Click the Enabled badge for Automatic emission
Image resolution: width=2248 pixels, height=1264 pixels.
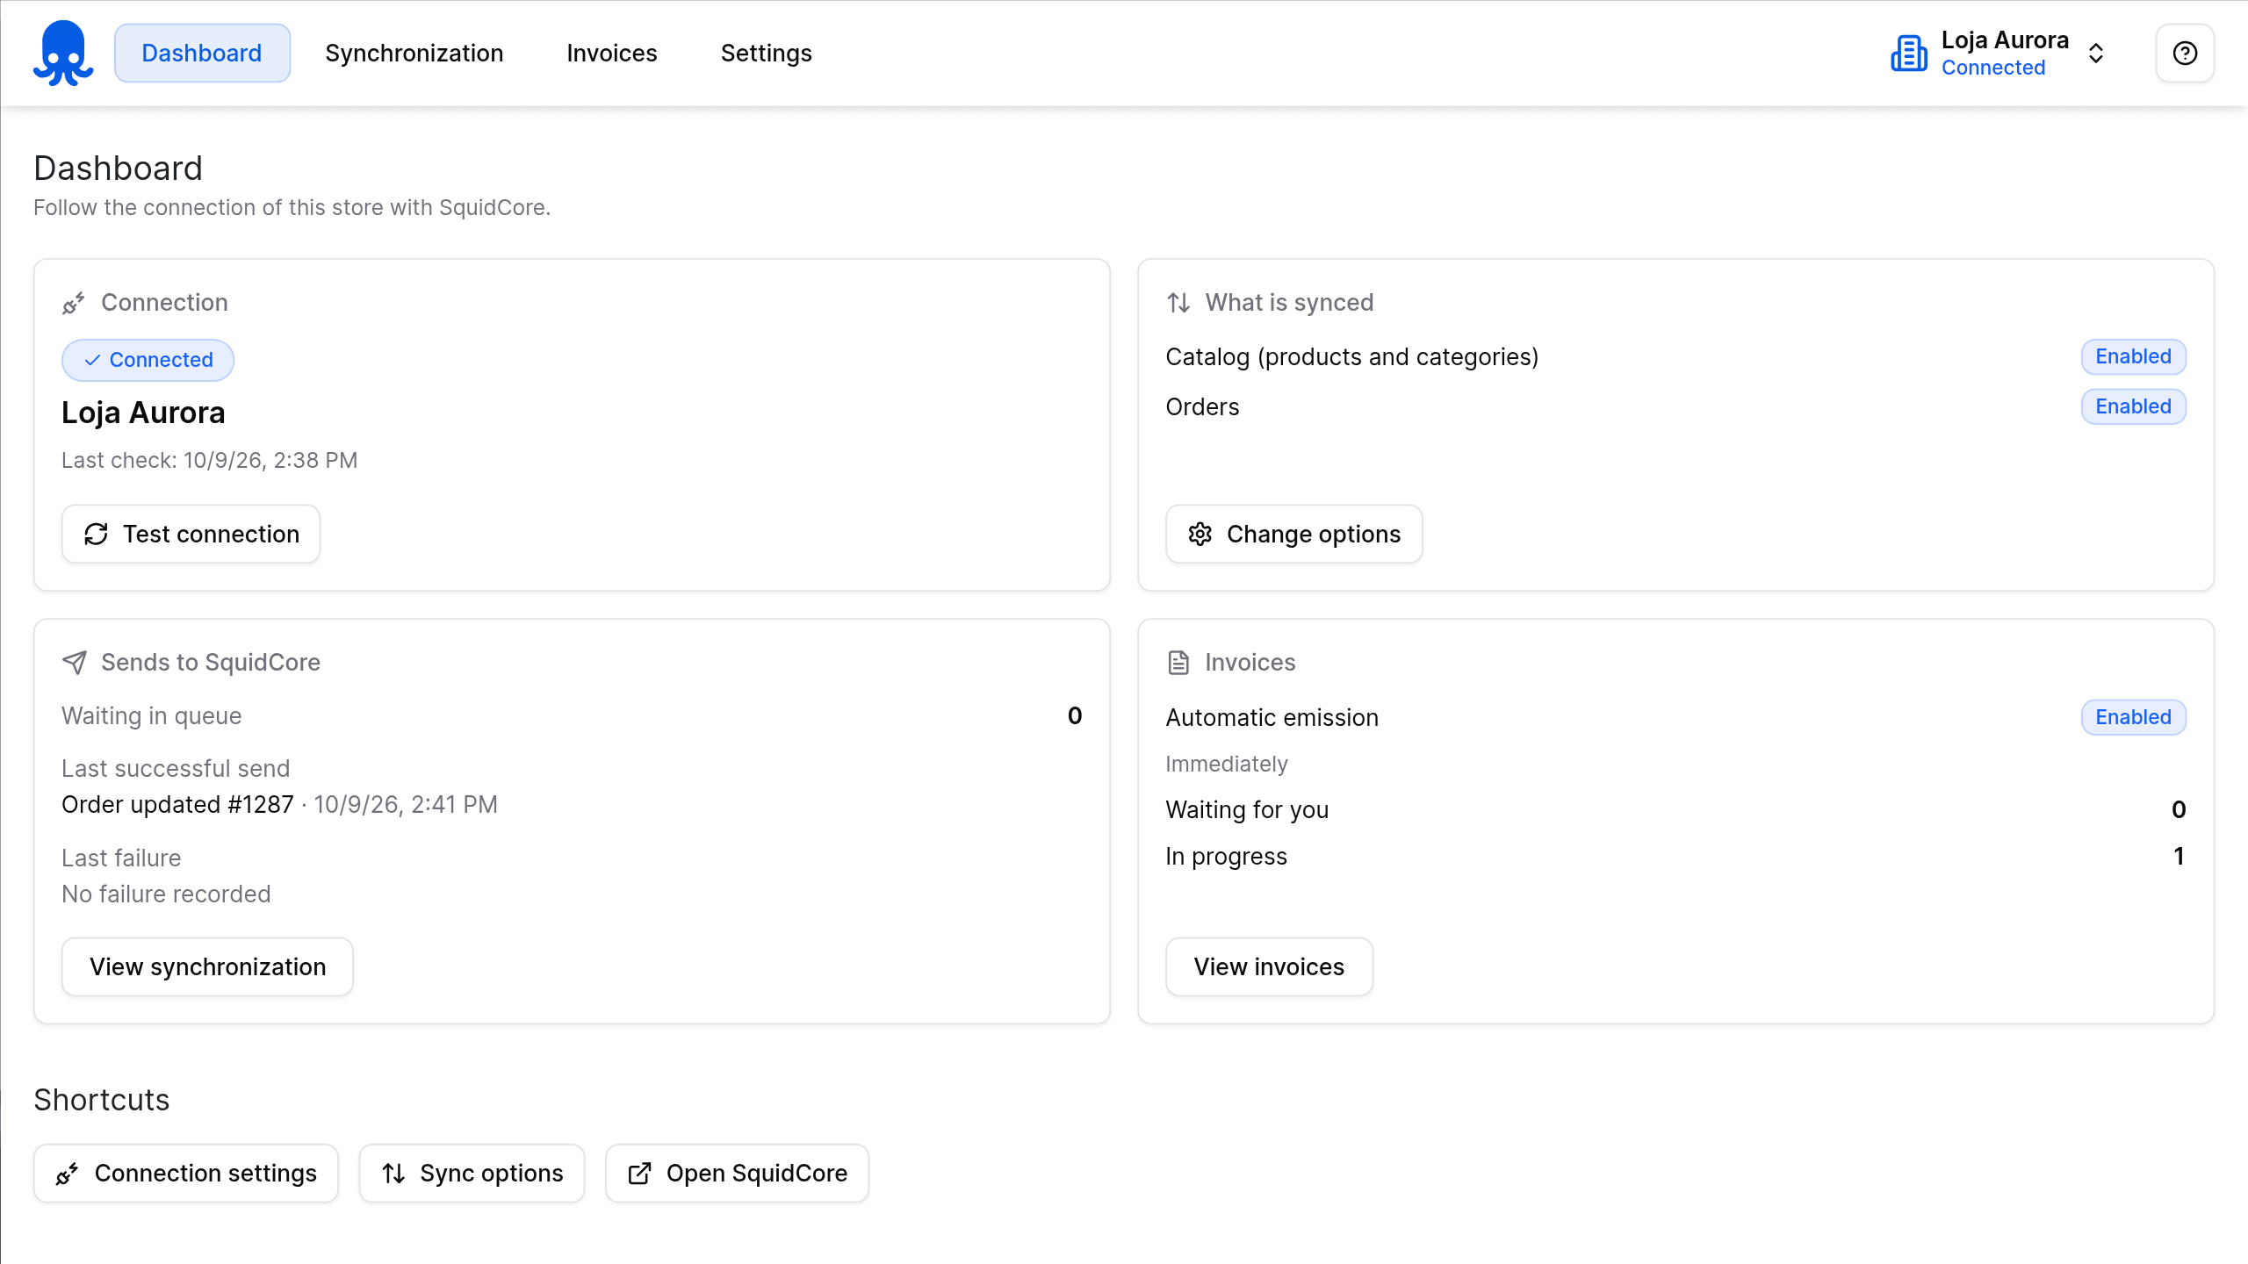click(x=2134, y=717)
